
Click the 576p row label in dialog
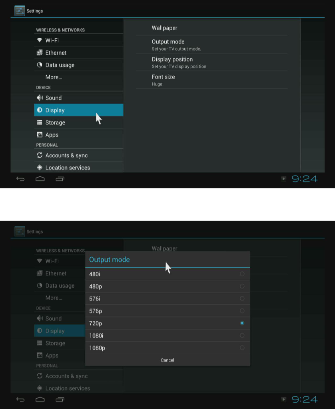coord(96,311)
